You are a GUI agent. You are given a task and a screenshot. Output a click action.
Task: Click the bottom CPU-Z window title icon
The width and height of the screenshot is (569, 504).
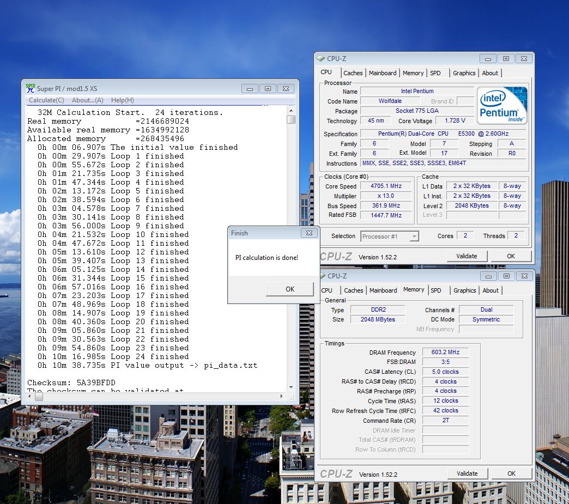point(322,276)
